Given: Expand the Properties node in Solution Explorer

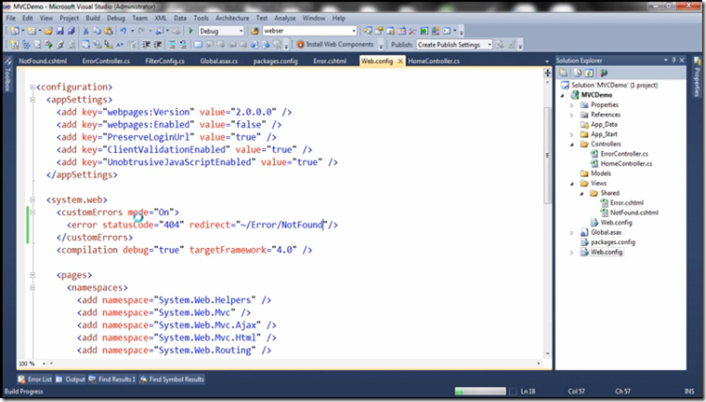Looking at the screenshot, I should tap(572, 105).
